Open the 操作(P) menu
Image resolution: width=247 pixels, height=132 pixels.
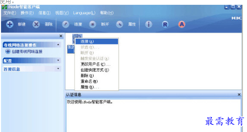coord(27,13)
